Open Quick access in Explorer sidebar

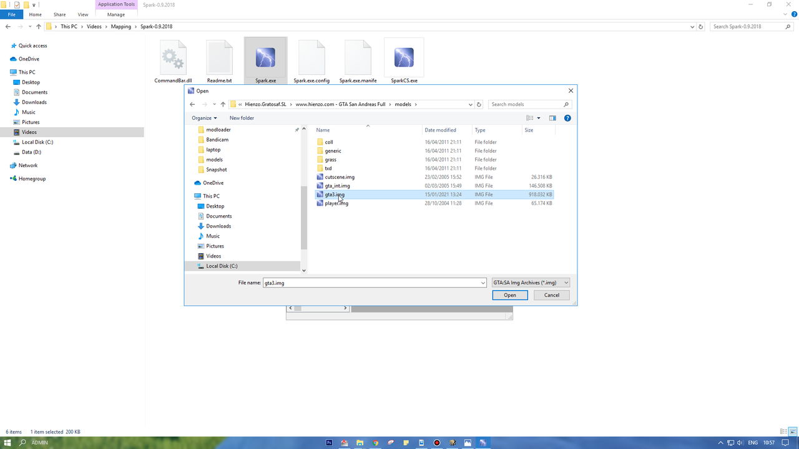32,46
